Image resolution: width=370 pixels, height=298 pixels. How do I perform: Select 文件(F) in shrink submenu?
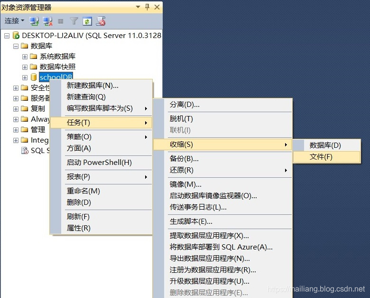pyautogui.click(x=326, y=157)
